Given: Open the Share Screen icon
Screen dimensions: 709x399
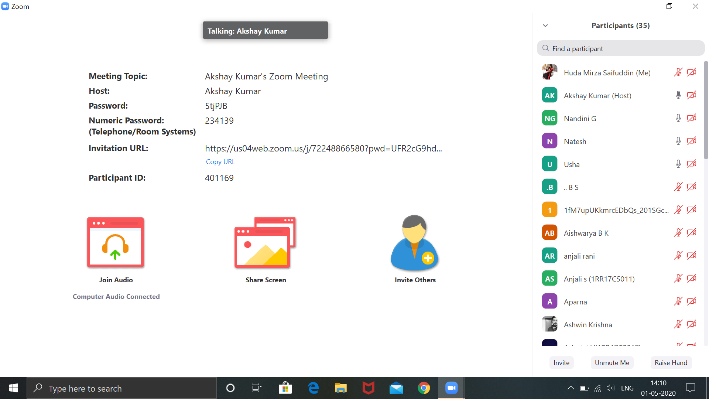Looking at the screenshot, I should click(265, 242).
